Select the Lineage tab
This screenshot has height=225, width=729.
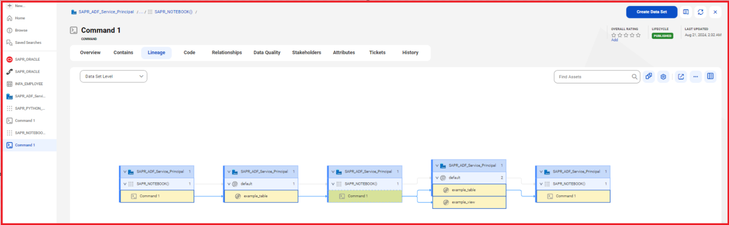click(156, 53)
